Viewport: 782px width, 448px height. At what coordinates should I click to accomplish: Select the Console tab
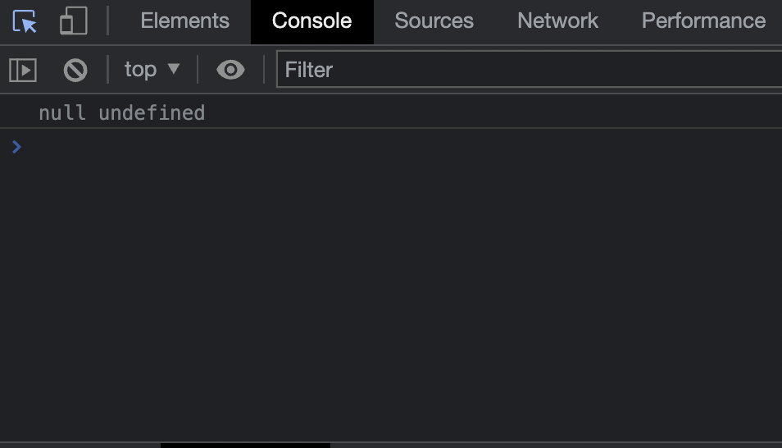[311, 21]
